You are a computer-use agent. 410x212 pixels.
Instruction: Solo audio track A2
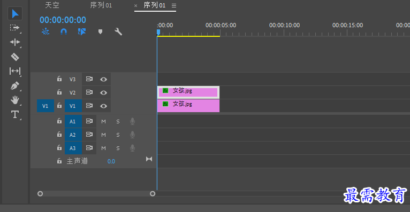(x=118, y=135)
